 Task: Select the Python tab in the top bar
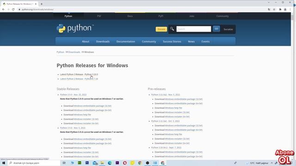coord(68,16)
